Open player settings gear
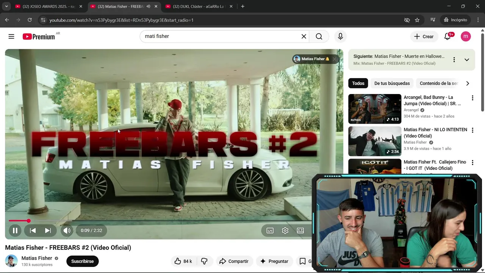485x273 pixels. [x=285, y=230]
